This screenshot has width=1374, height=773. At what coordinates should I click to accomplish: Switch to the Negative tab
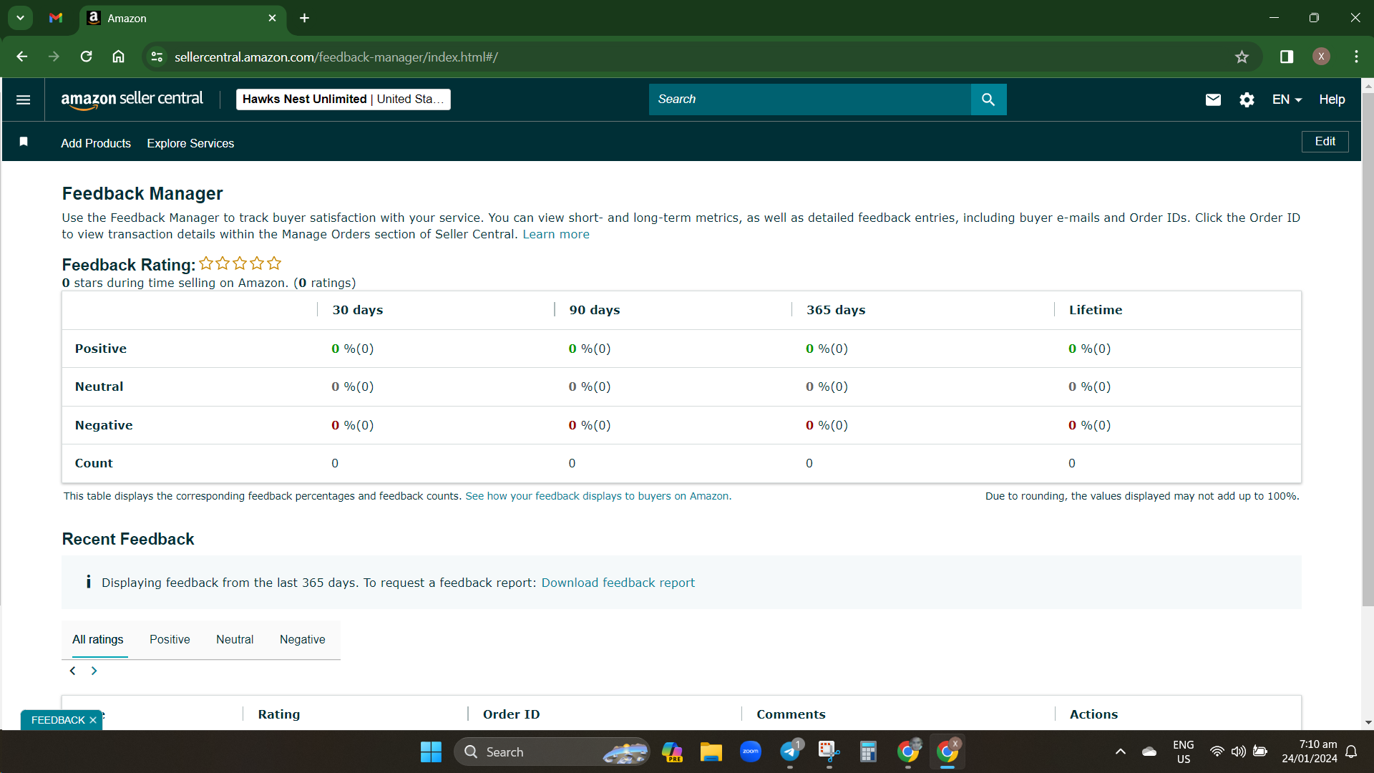302,640
